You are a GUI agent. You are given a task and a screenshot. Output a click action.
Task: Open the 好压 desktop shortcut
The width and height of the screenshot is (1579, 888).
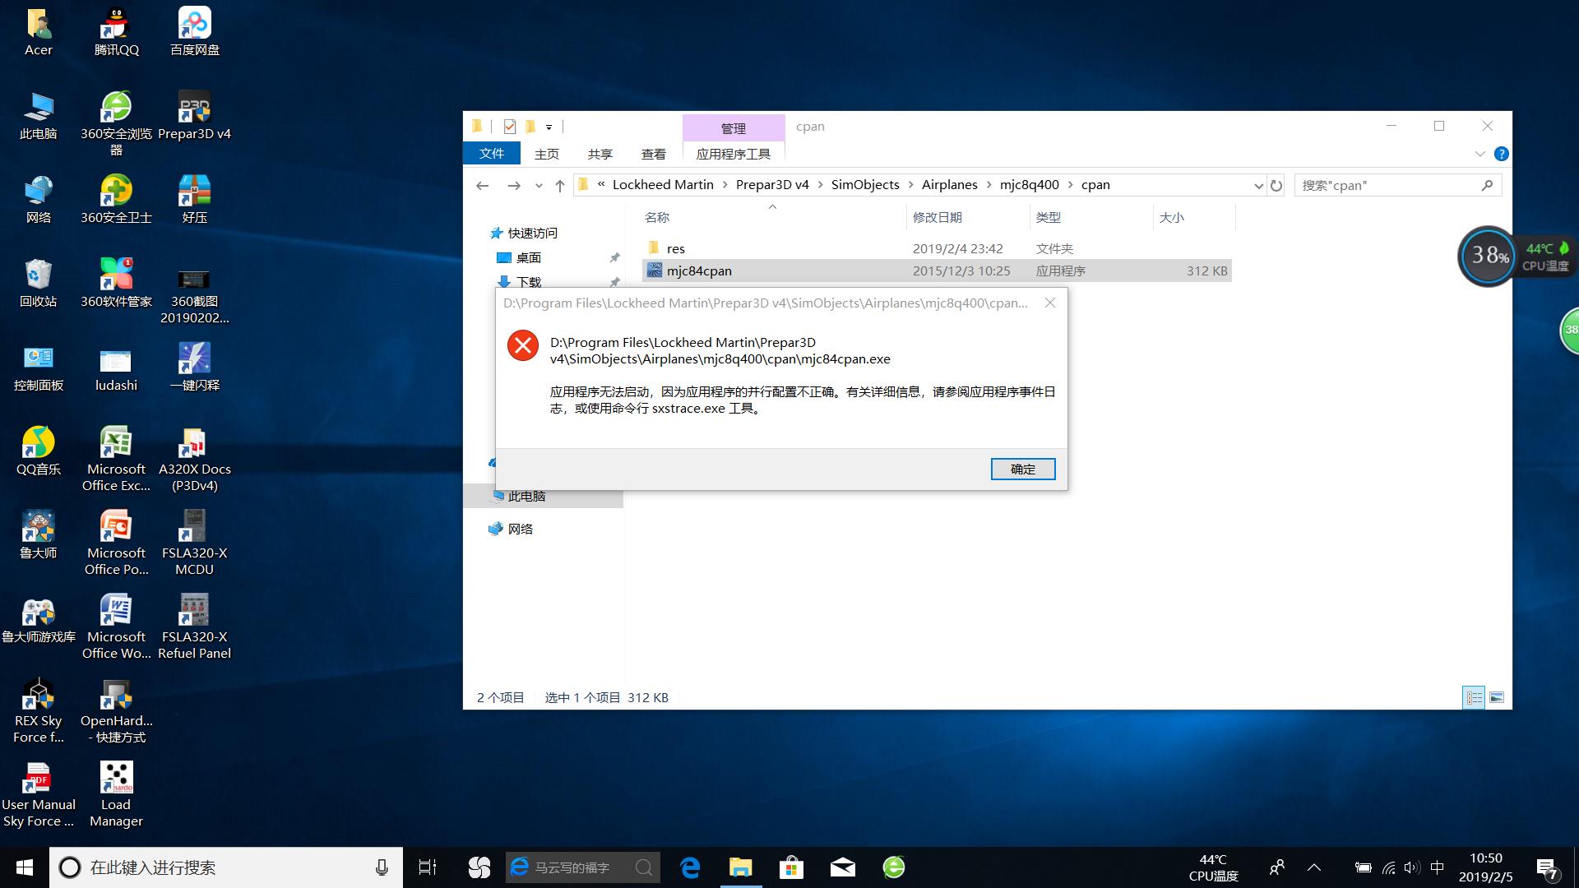(195, 200)
